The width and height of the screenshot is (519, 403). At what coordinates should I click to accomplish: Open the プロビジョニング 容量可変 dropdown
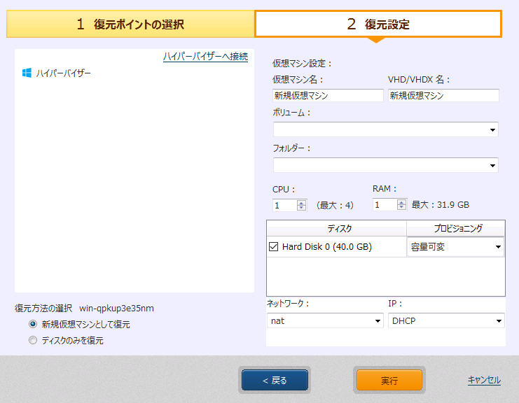click(x=455, y=247)
